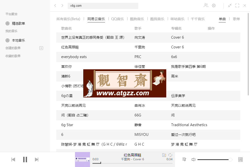This screenshot has height=167, width=250.
Task: Open 精选歌单 in the sidebar
Action: coord(18,23)
